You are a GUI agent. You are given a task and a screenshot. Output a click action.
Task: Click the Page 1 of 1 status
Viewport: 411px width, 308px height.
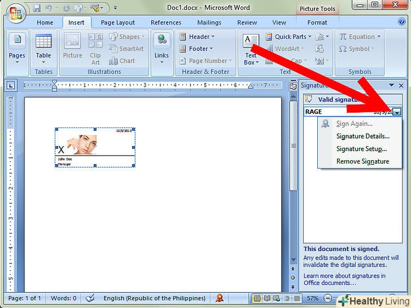pyautogui.click(x=25, y=298)
